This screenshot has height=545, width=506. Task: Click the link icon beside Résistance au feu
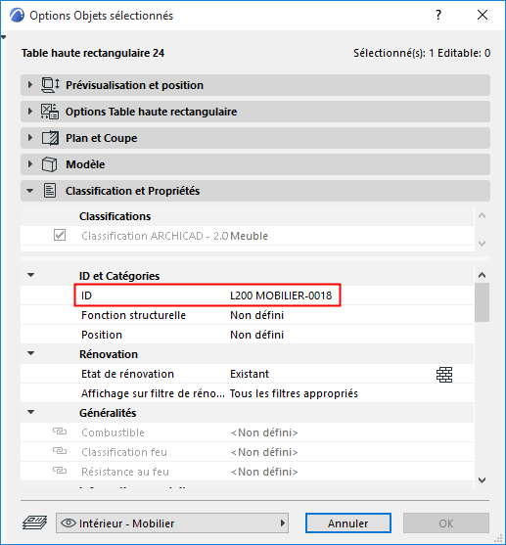60,471
